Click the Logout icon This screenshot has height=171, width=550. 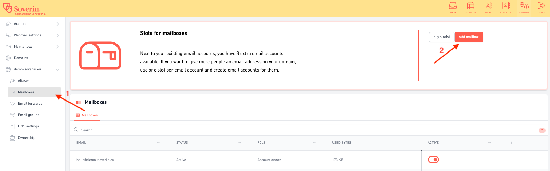541,6
